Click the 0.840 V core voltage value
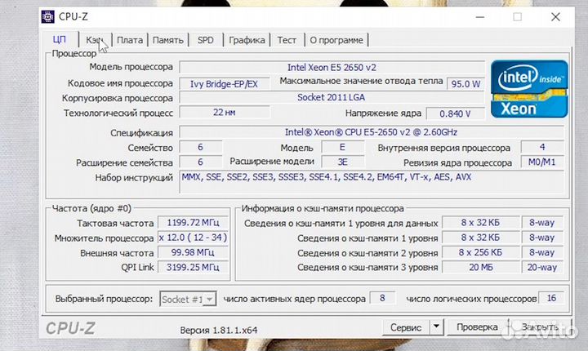Viewport: 588px width, 351px height. (x=455, y=113)
